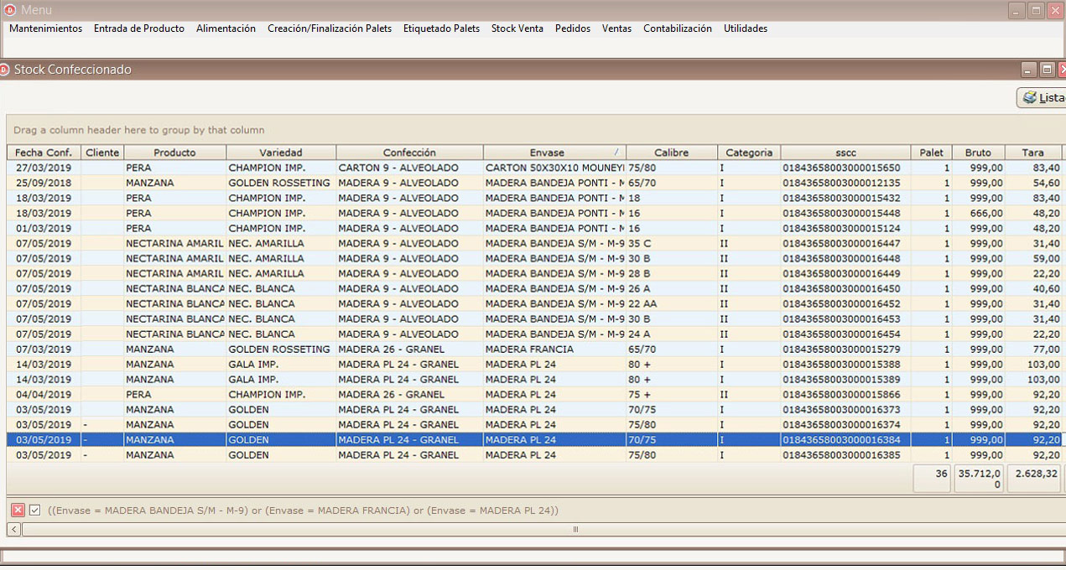Sort by the Categoria column header

click(749, 153)
